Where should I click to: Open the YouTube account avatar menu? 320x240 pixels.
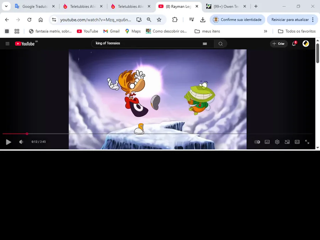coord(306,44)
